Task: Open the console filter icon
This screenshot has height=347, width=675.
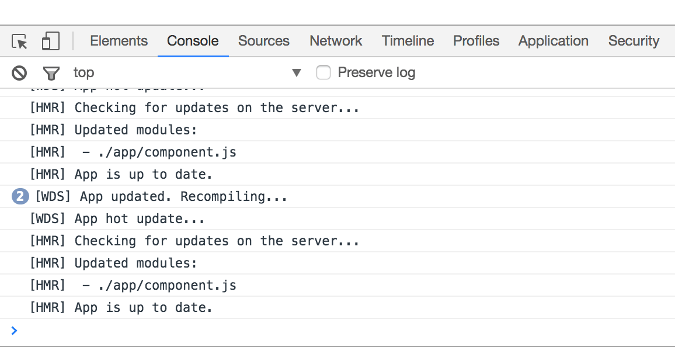Action: (x=51, y=72)
